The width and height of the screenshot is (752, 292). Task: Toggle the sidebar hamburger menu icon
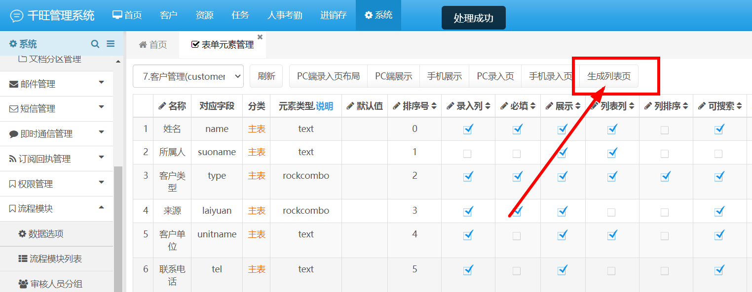point(111,44)
